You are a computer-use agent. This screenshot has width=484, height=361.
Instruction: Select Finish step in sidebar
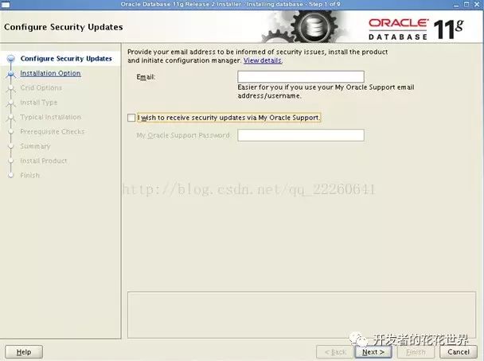coord(30,176)
